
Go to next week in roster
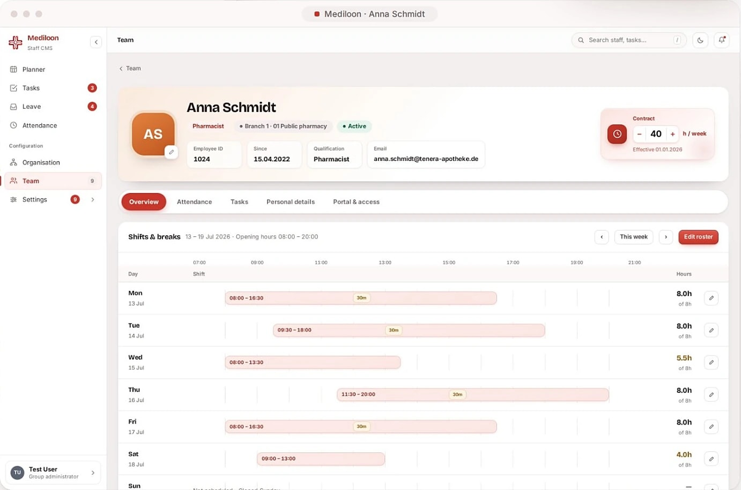click(x=666, y=237)
